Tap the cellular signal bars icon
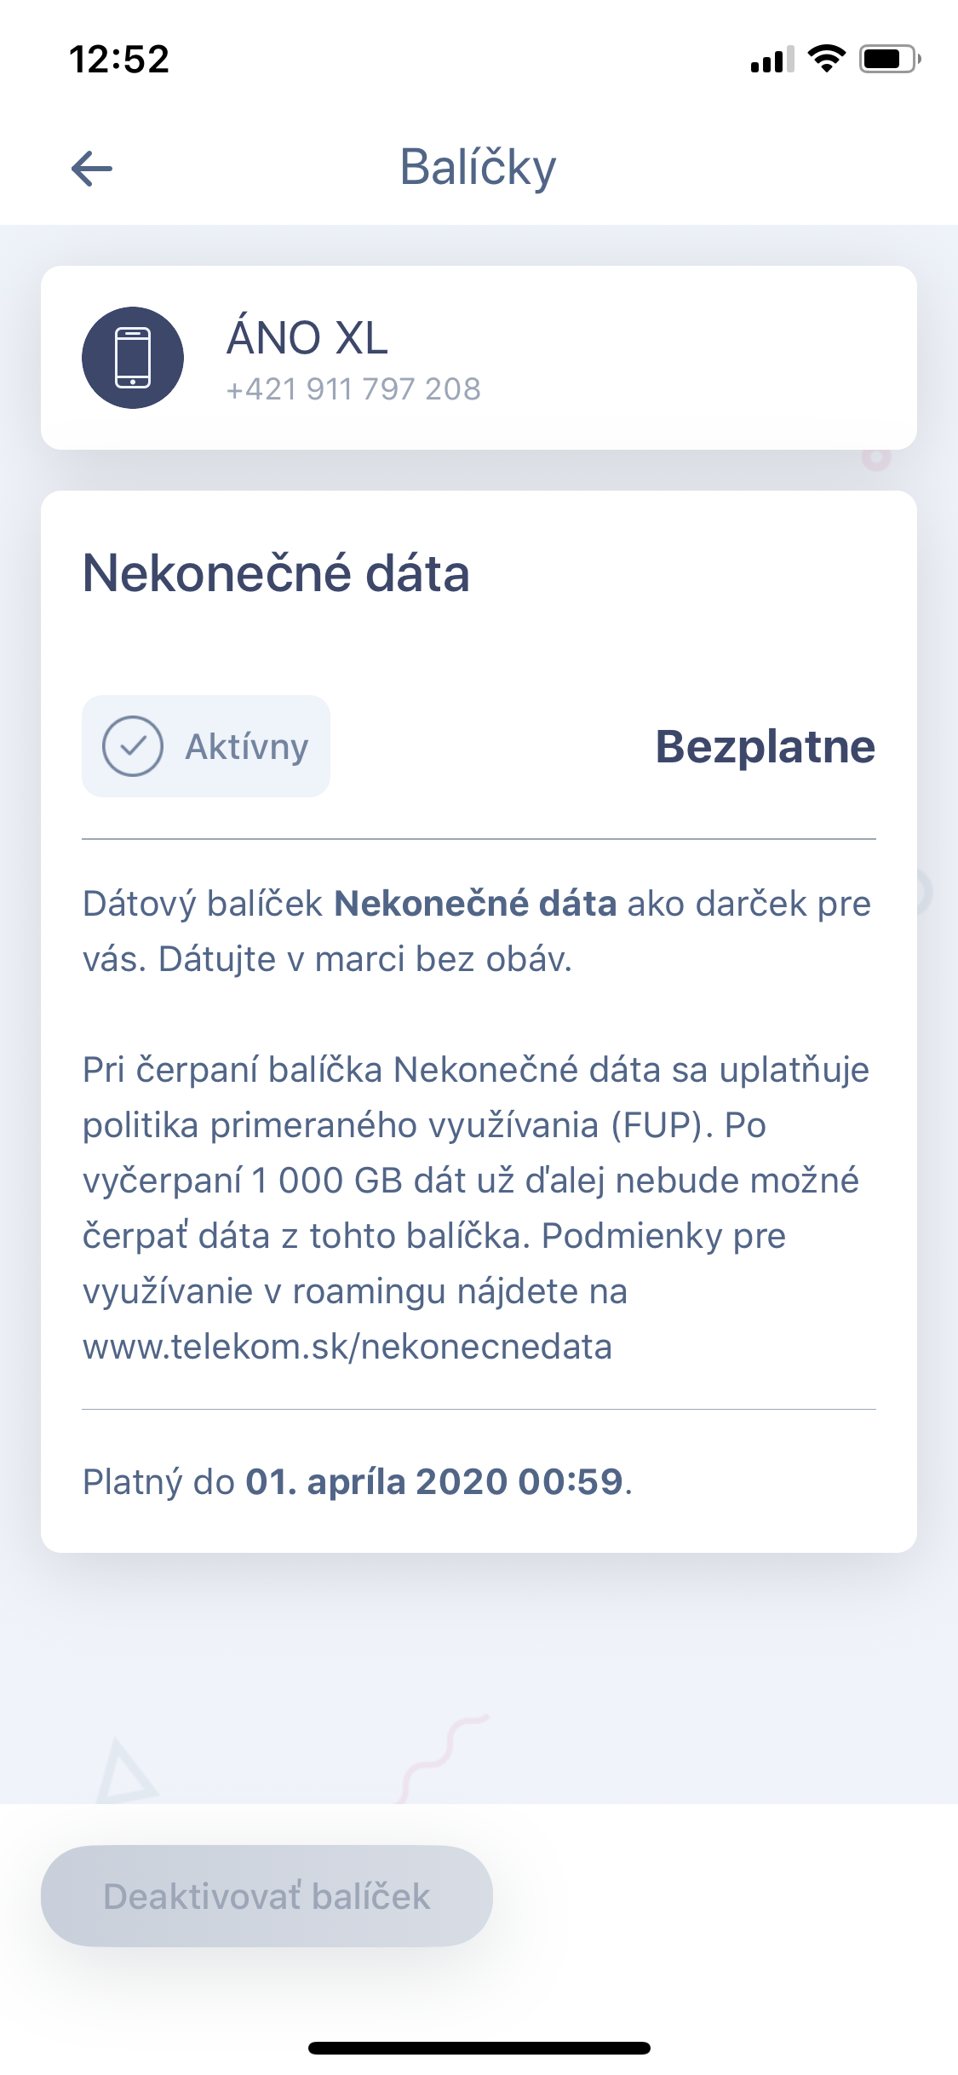Screen dimensions: 958x2075 [772, 60]
